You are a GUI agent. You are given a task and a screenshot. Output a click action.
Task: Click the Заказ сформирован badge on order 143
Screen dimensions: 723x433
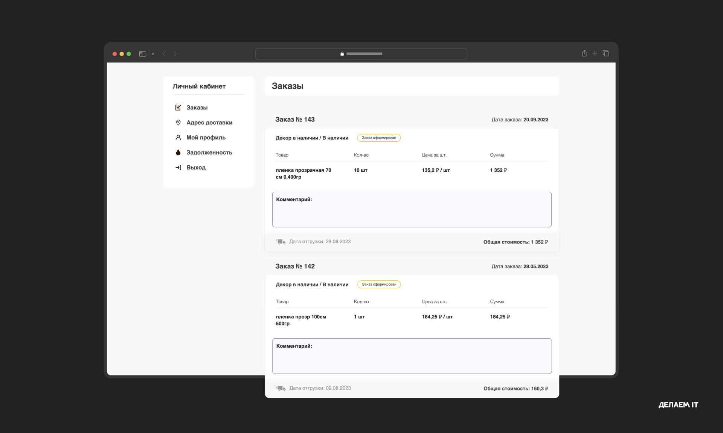379,138
